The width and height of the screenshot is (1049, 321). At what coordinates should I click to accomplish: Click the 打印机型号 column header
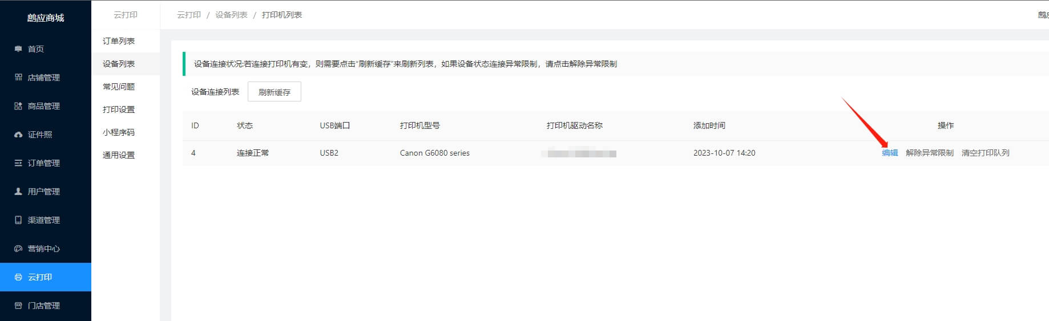420,125
